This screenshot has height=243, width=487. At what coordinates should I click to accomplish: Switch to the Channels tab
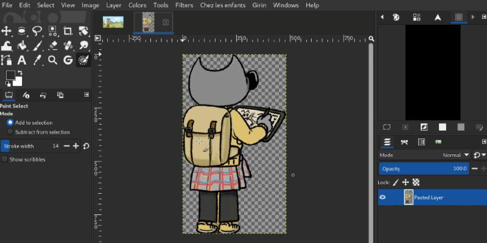click(x=421, y=142)
